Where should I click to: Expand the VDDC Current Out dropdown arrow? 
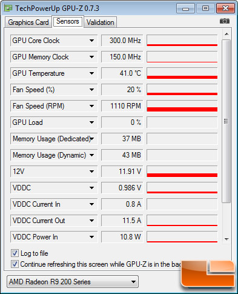point(91,221)
